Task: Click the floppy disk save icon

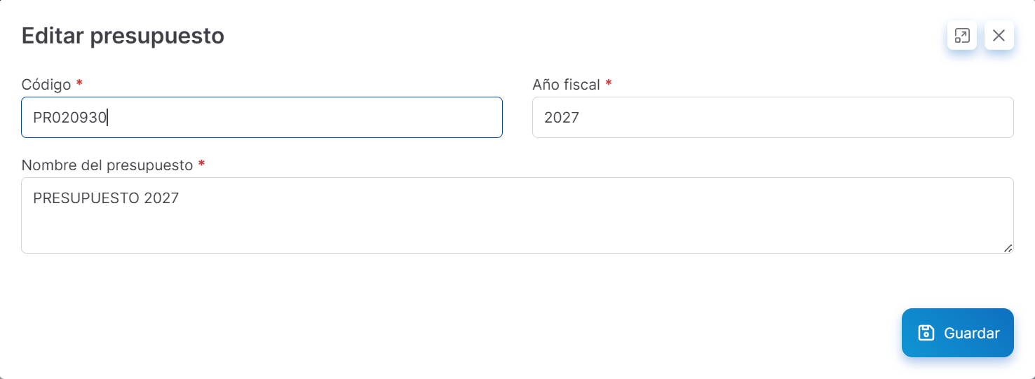Action: coord(926,333)
